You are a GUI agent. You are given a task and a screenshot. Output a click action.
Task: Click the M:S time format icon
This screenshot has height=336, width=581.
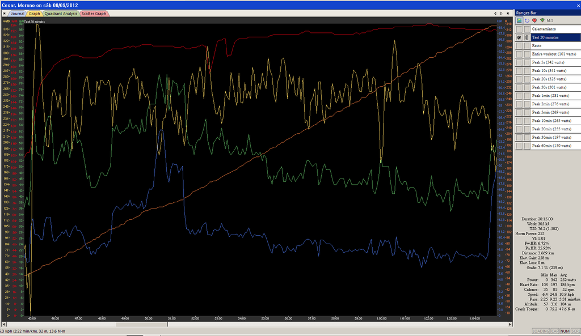pos(550,20)
